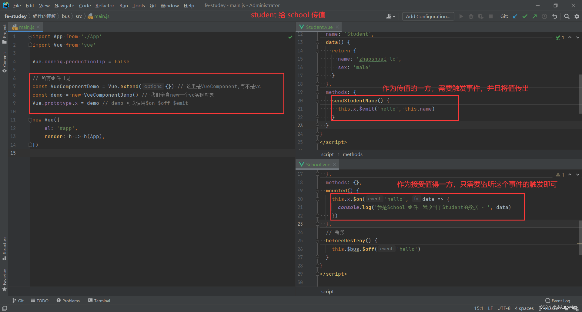
Task: Close the Student.vue tab
Action: (337, 27)
